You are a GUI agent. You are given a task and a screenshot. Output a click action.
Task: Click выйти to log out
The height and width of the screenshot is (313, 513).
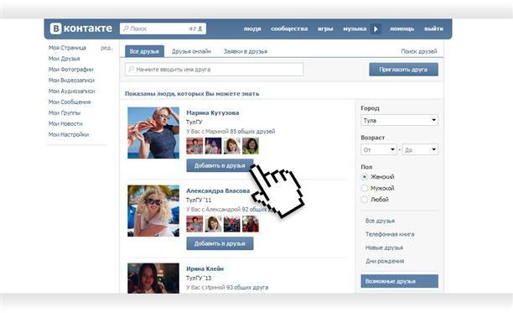tap(434, 29)
